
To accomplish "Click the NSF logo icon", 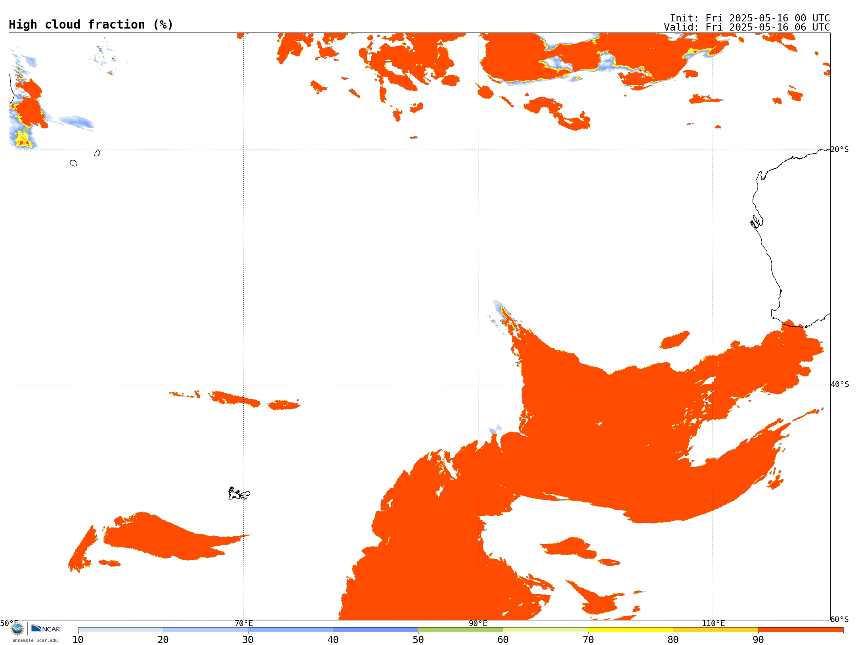I will pyautogui.click(x=17, y=629).
